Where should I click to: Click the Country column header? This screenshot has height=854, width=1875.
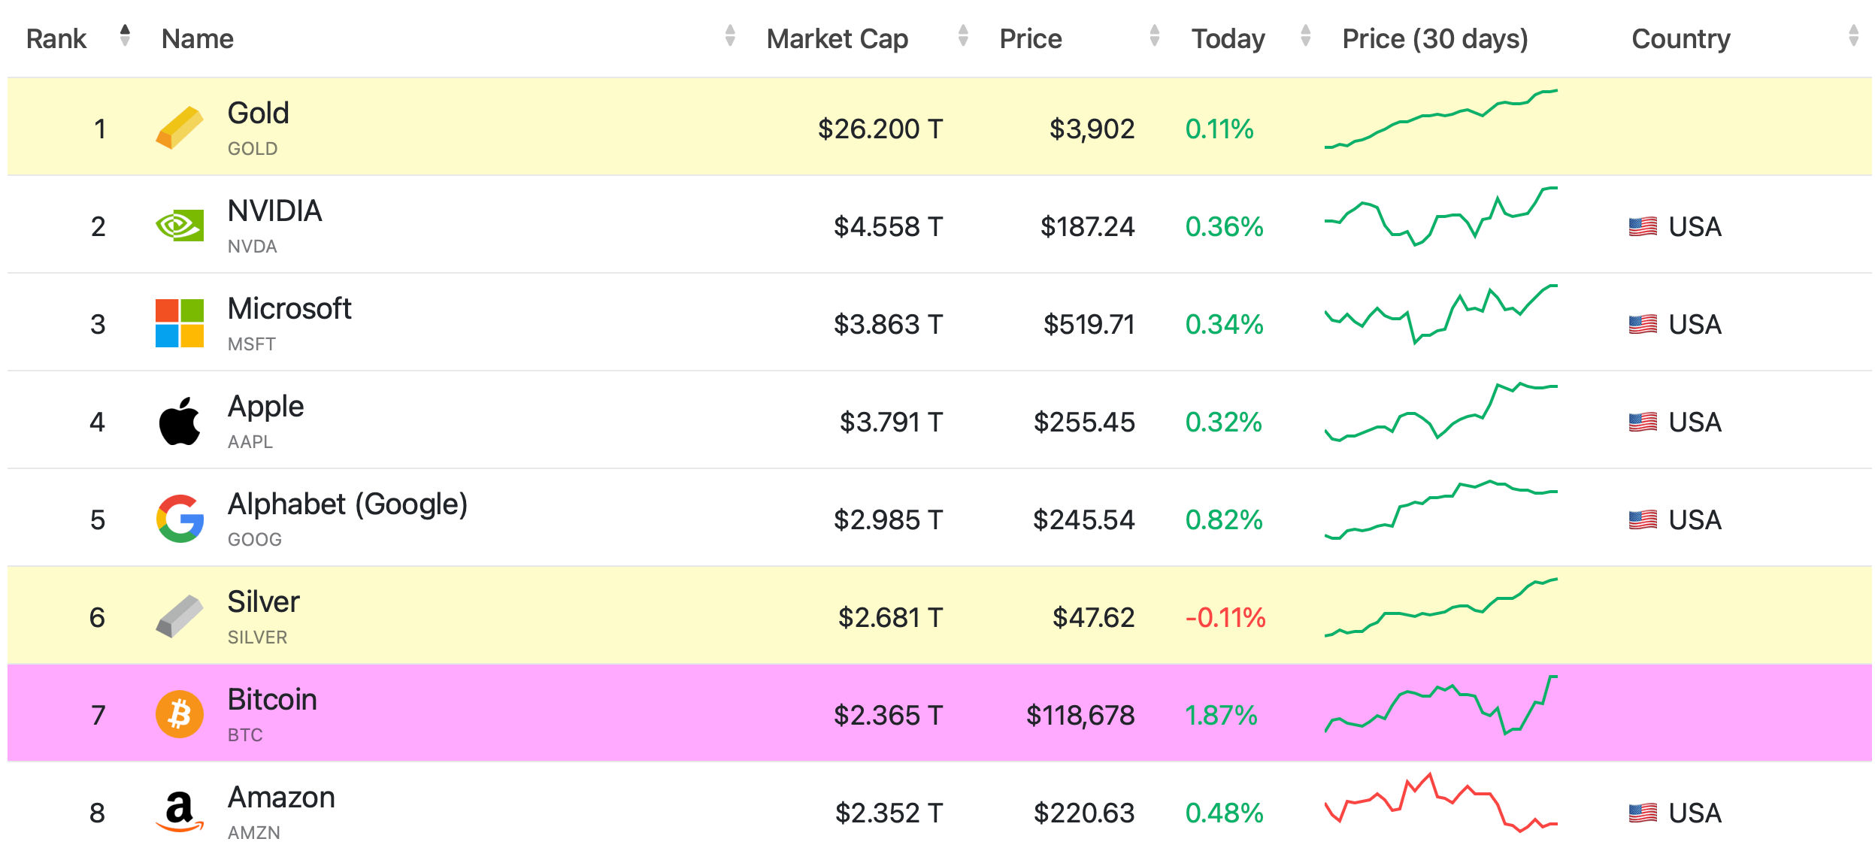click(1680, 39)
